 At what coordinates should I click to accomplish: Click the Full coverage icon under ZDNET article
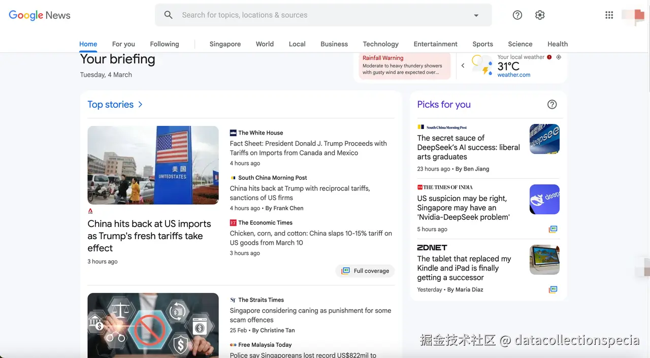click(x=552, y=289)
